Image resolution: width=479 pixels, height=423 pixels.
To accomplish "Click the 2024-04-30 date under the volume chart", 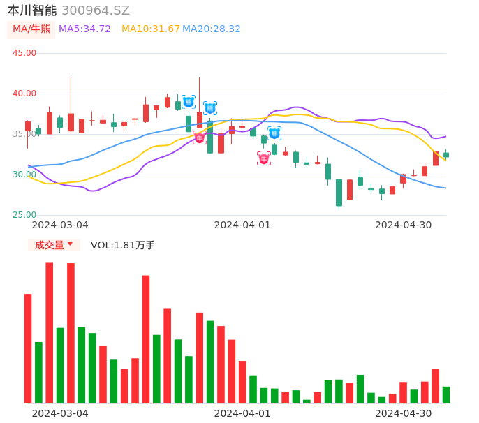I will [x=403, y=413].
